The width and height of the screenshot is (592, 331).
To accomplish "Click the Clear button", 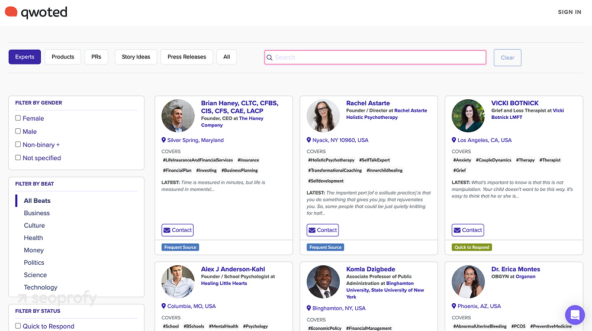I will click(x=507, y=58).
